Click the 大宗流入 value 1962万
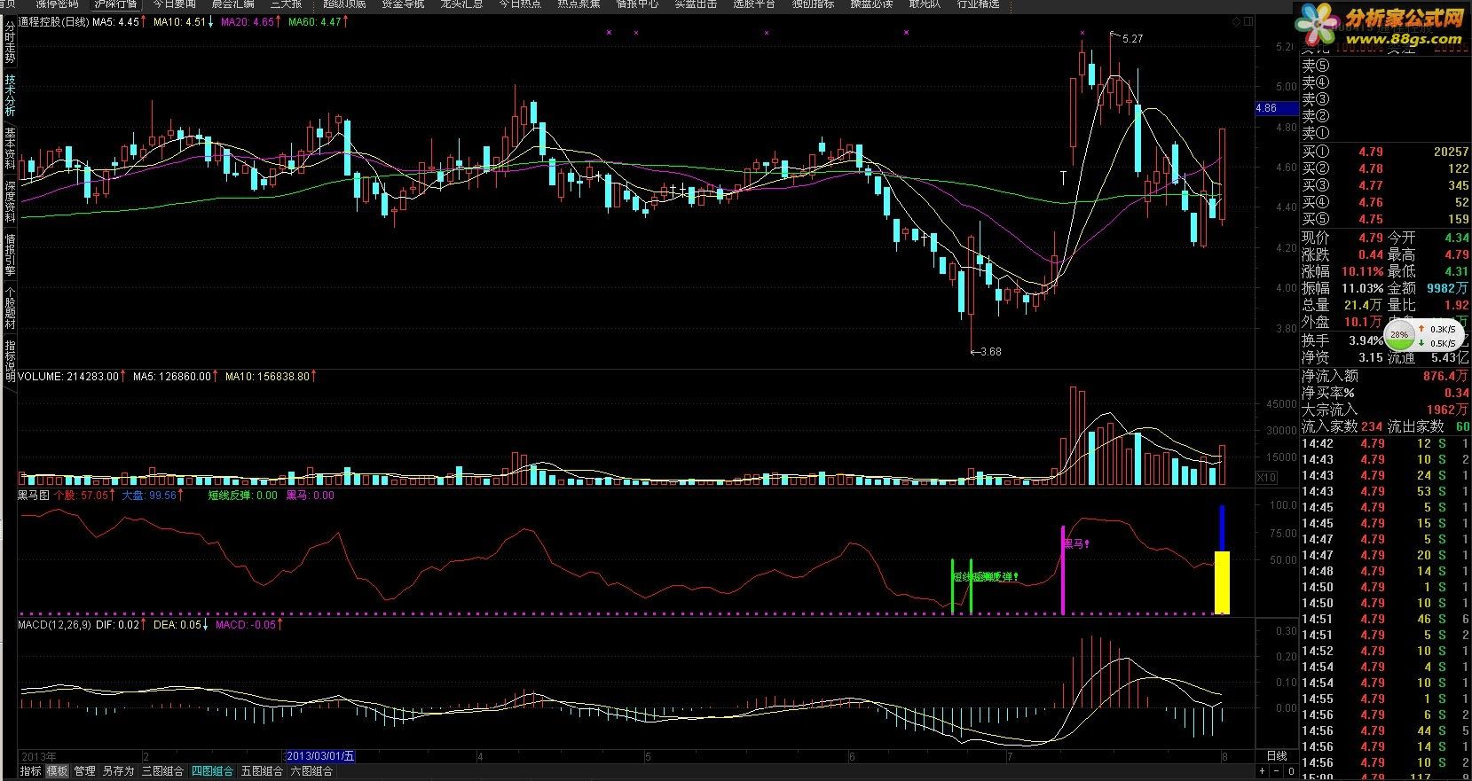Image resolution: width=1472 pixels, height=781 pixels. (x=1448, y=410)
